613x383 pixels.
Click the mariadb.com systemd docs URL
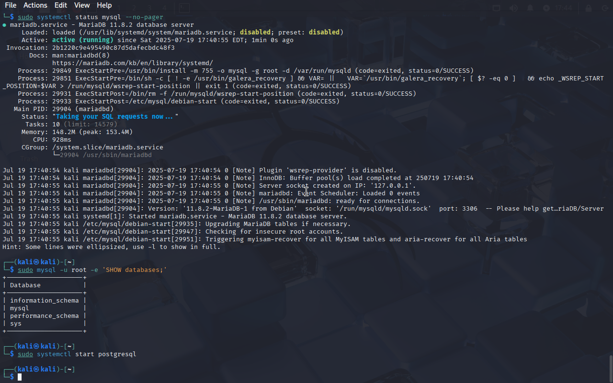pyautogui.click(x=132, y=63)
